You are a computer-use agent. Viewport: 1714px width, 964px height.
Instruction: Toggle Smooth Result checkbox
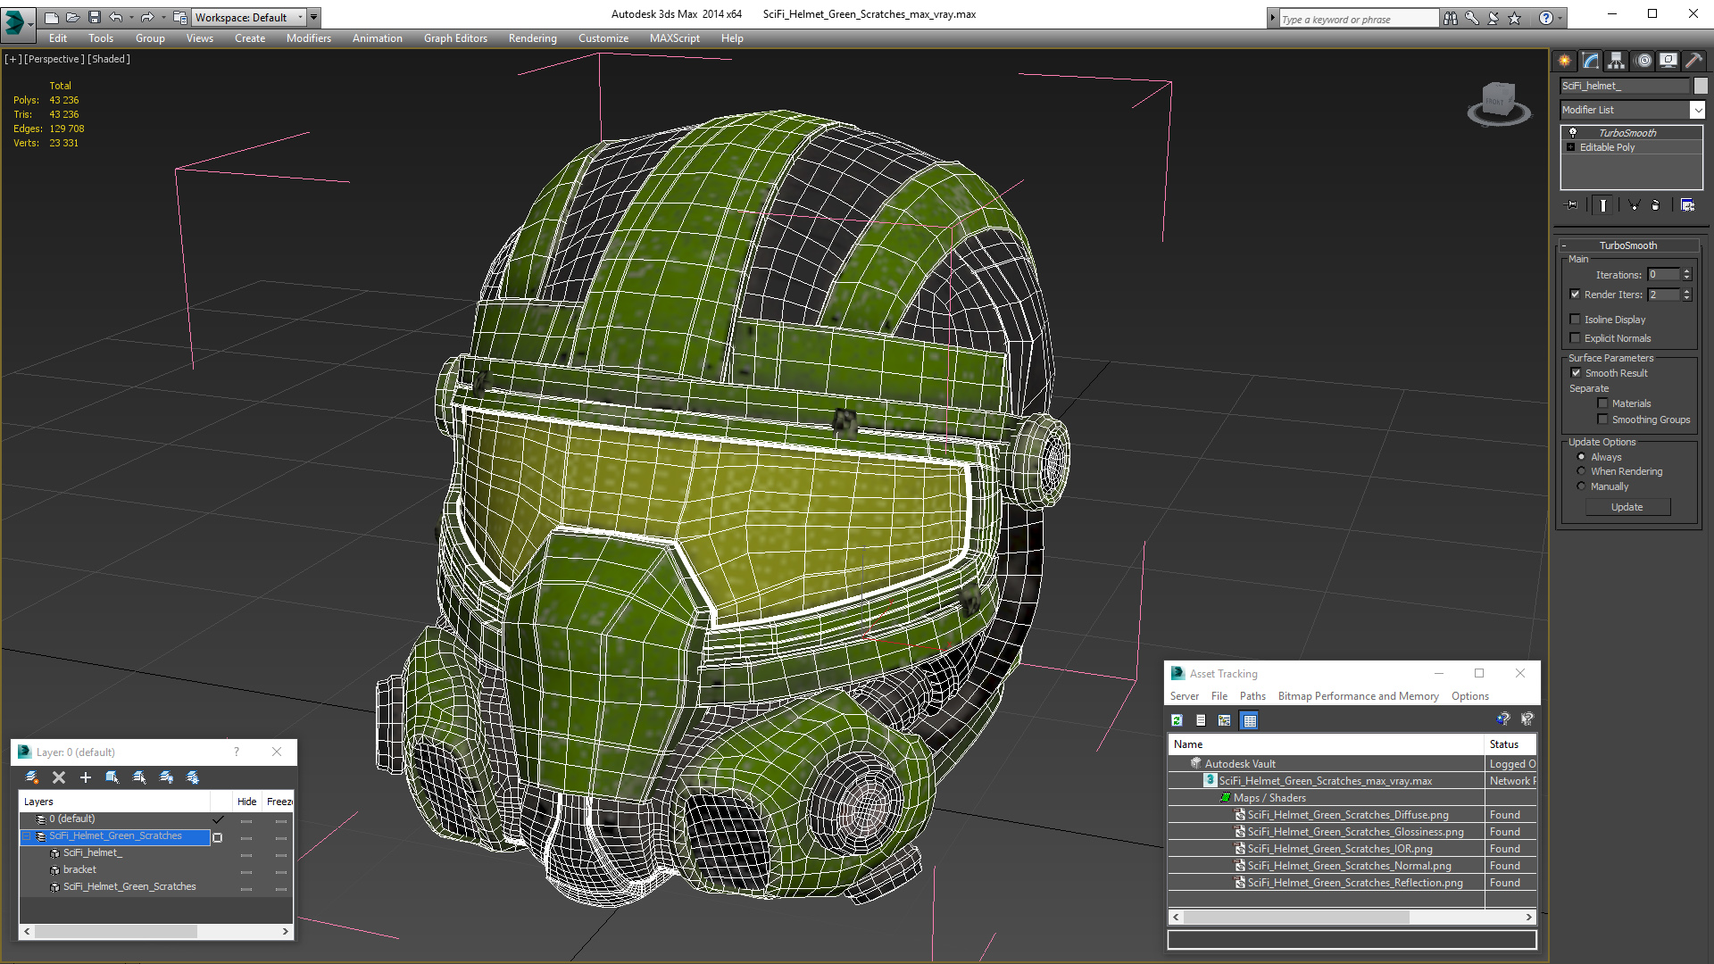coord(1576,373)
